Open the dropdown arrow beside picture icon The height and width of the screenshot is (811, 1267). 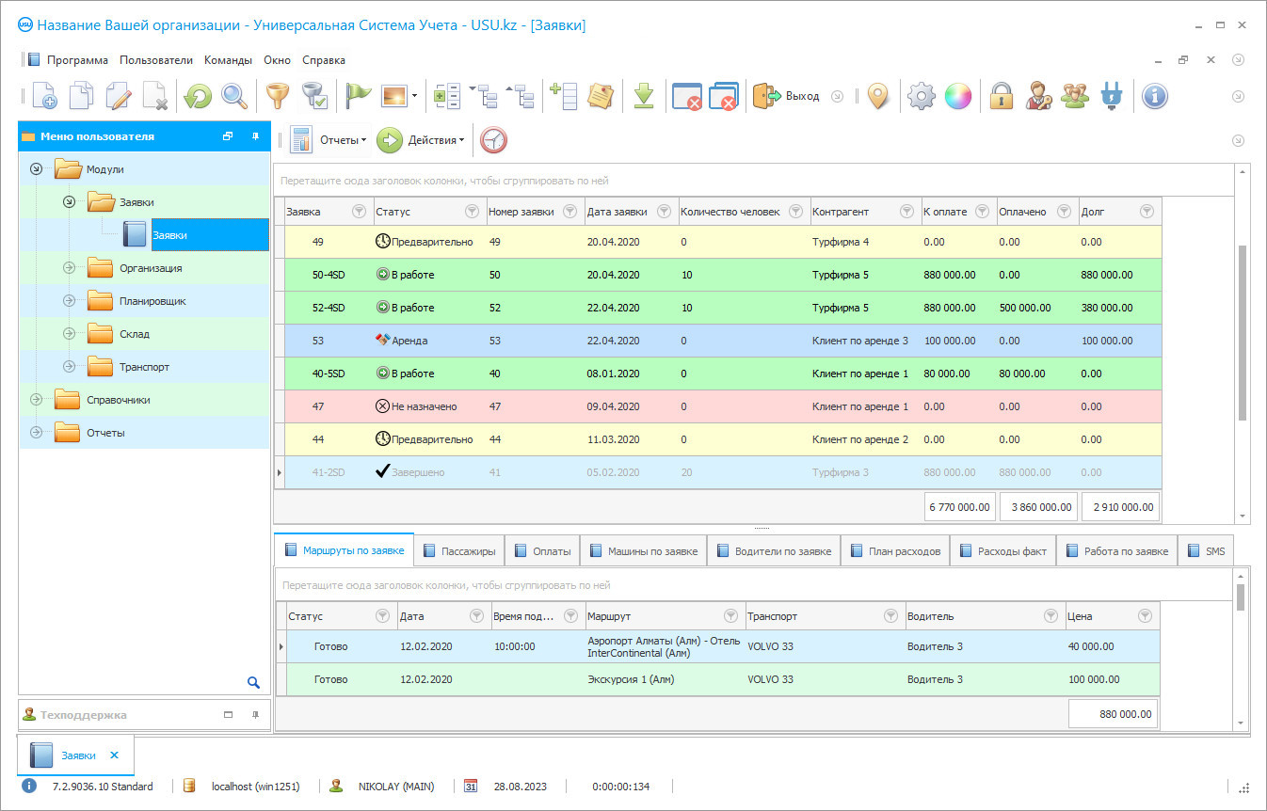pyautogui.click(x=414, y=96)
